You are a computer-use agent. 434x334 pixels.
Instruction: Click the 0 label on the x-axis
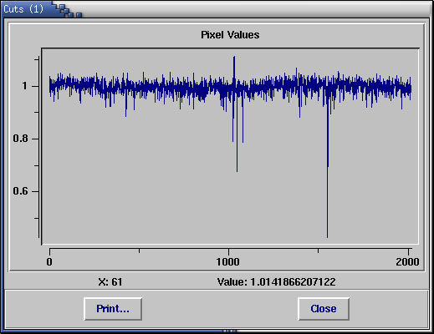point(49,262)
